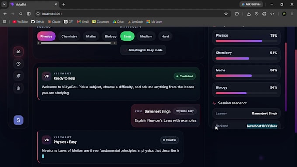297x167 pixels.
Task: Click the Explain Newton's Laws message text
Action: [166, 120]
